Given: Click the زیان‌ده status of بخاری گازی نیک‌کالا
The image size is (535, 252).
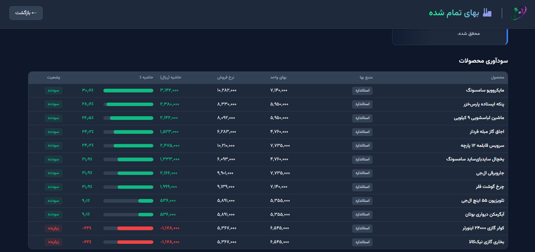Looking at the screenshot, I should coord(53,242).
